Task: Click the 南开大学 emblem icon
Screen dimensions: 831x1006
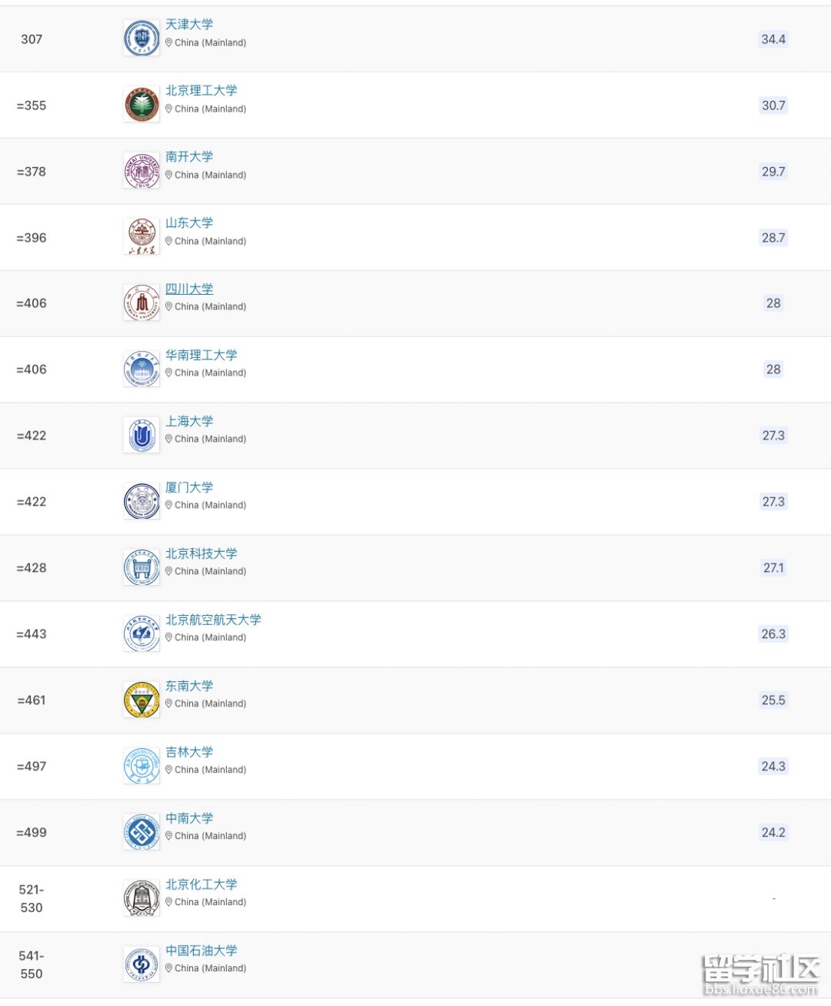Action: point(142,171)
